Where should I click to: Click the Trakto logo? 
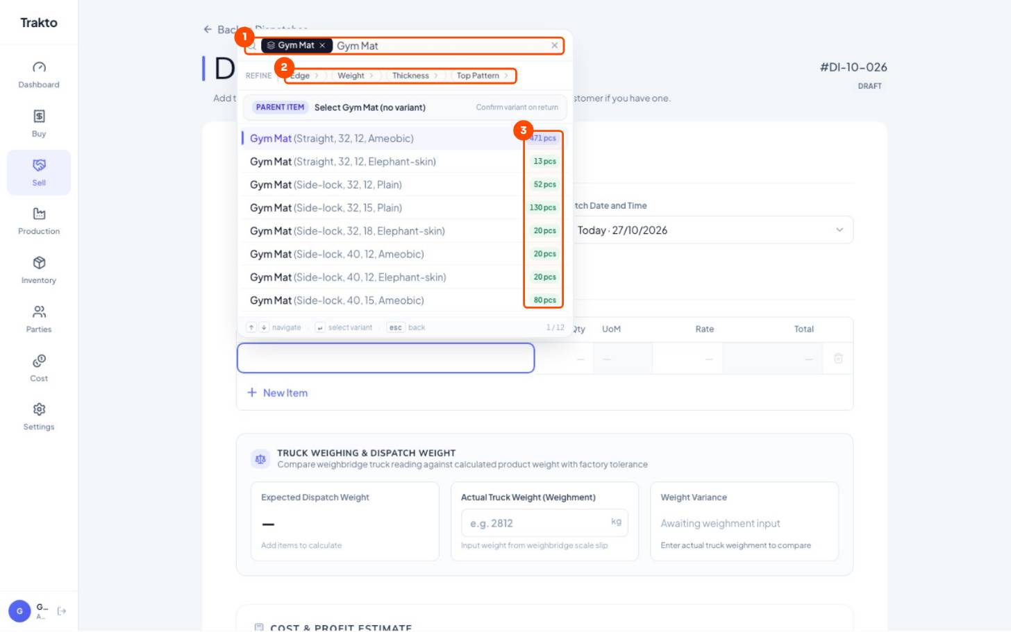[39, 23]
